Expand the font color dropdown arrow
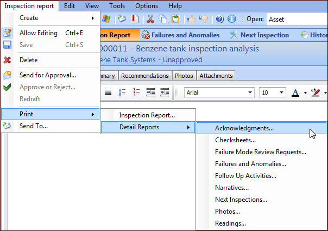The image size is (328, 231). click(305, 93)
